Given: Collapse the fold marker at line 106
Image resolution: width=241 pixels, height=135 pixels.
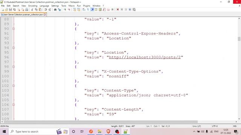Looking at the screenshot, I should tap(14, 105).
